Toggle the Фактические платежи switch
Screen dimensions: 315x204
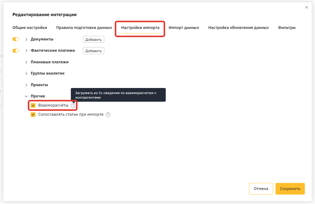(x=16, y=51)
